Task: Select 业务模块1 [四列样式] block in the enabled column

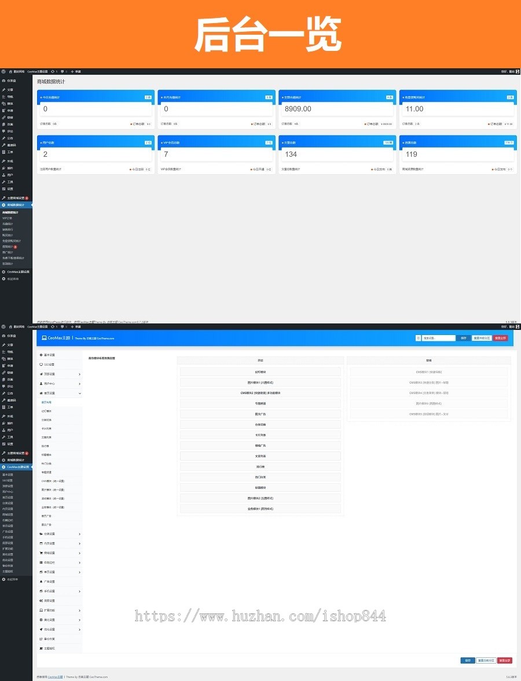Action: tap(260, 509)
